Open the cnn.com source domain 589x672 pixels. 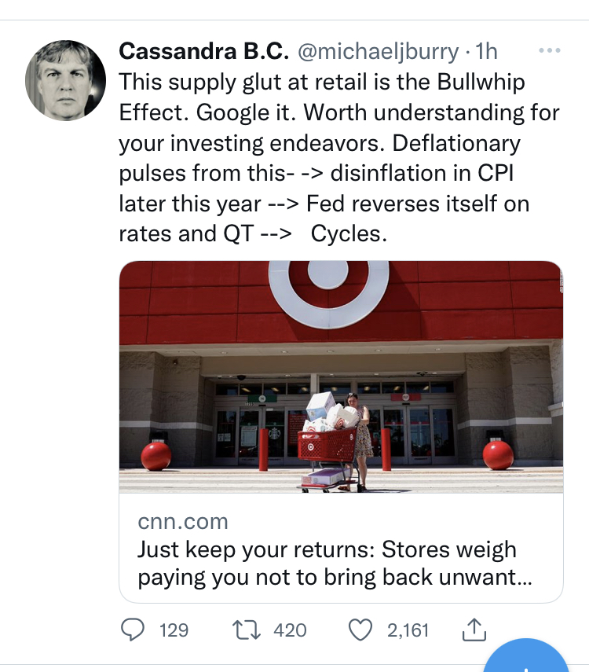coord(183,522)
